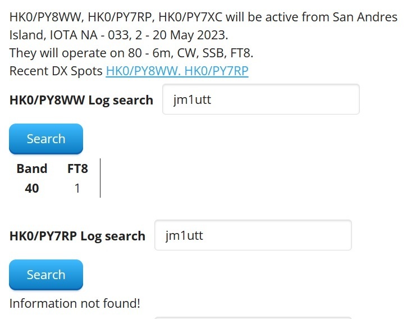Viewport: 407px width, 319px height.
Task: Click the 'HK0/PY8WW Log search' label
Action: click(81, 100)
